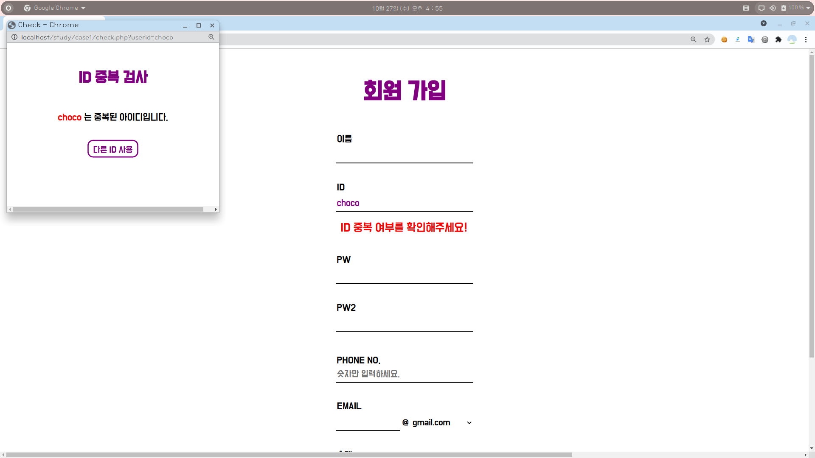Open the tab search dropdown button

pos(764,23)
